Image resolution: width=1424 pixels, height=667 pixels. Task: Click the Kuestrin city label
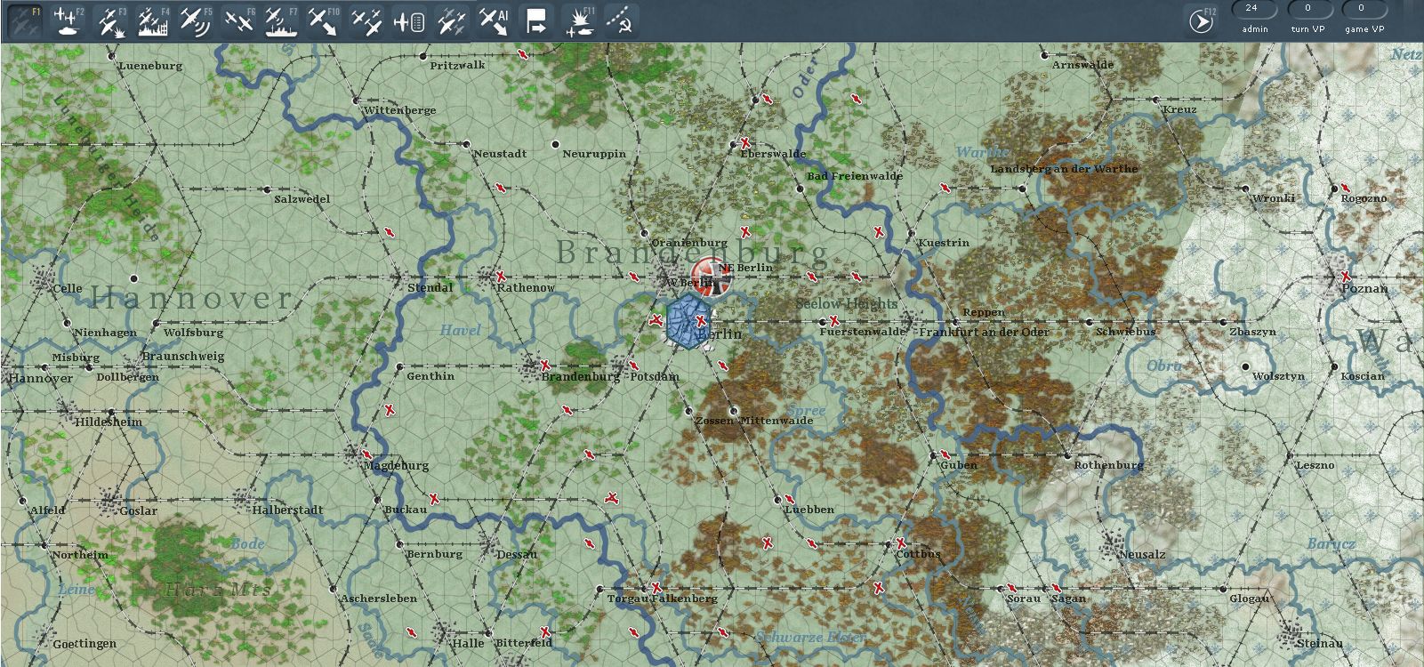[x=943, y=243]
